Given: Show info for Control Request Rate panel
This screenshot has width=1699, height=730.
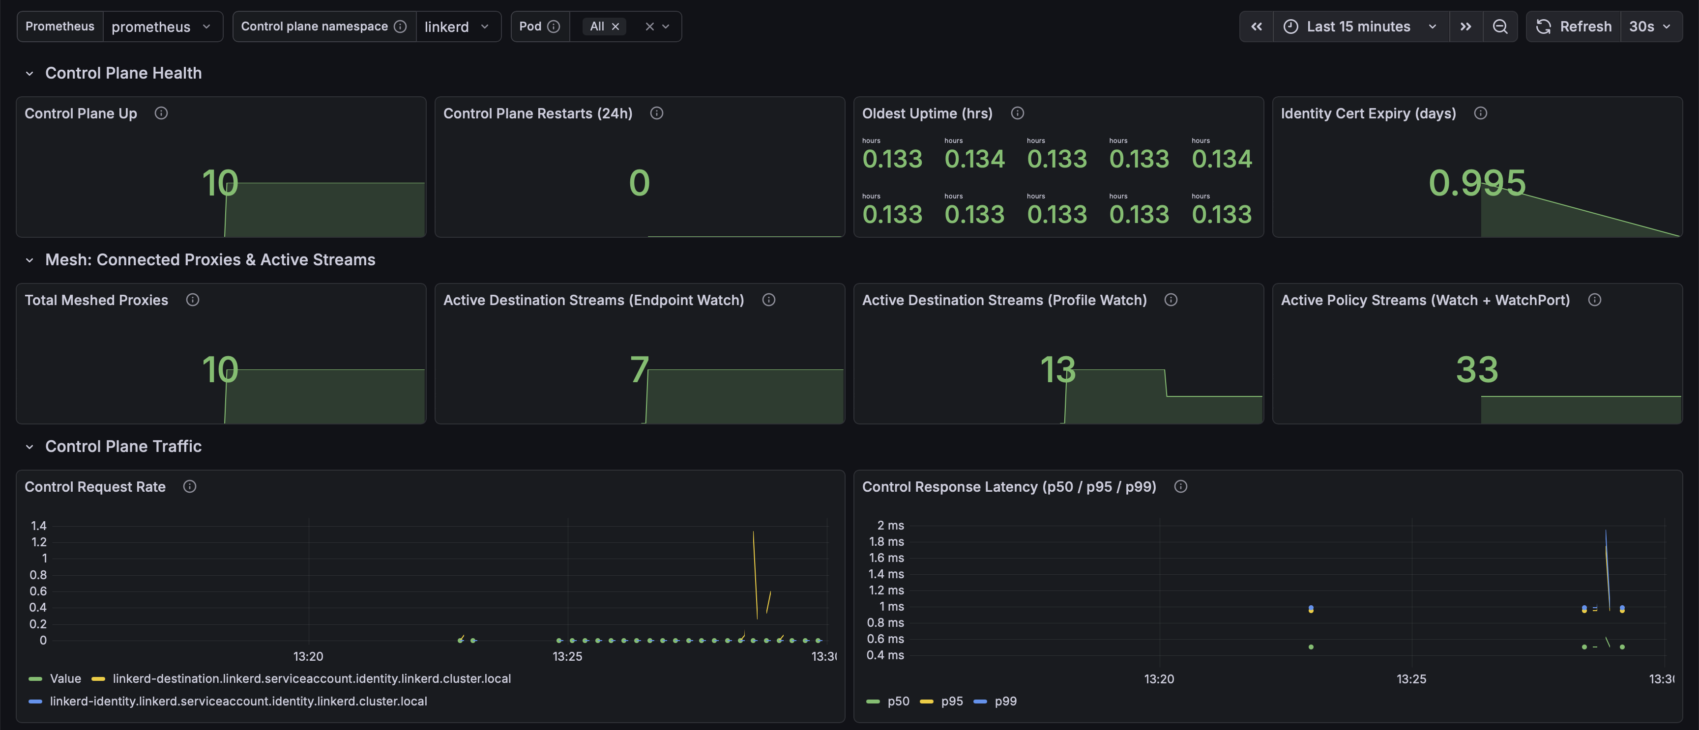Looking at the screenshot, I should pyautogui.click(x=189, y=486).
